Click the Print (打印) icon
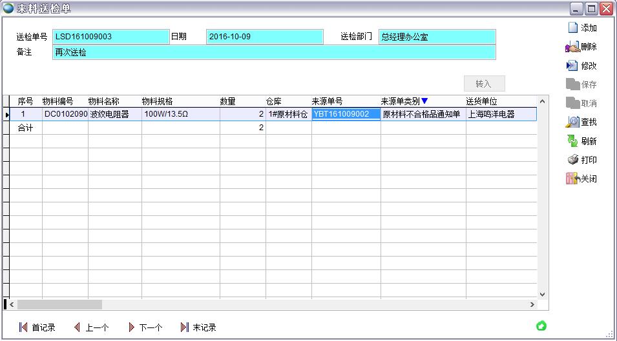This screenshot has width=617, height=341. (572, 159)
